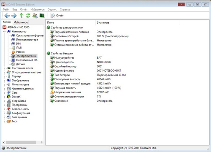211x152 pixels.
Task: Open the Избранное menu in menu bar
Action: click(38, 9)
